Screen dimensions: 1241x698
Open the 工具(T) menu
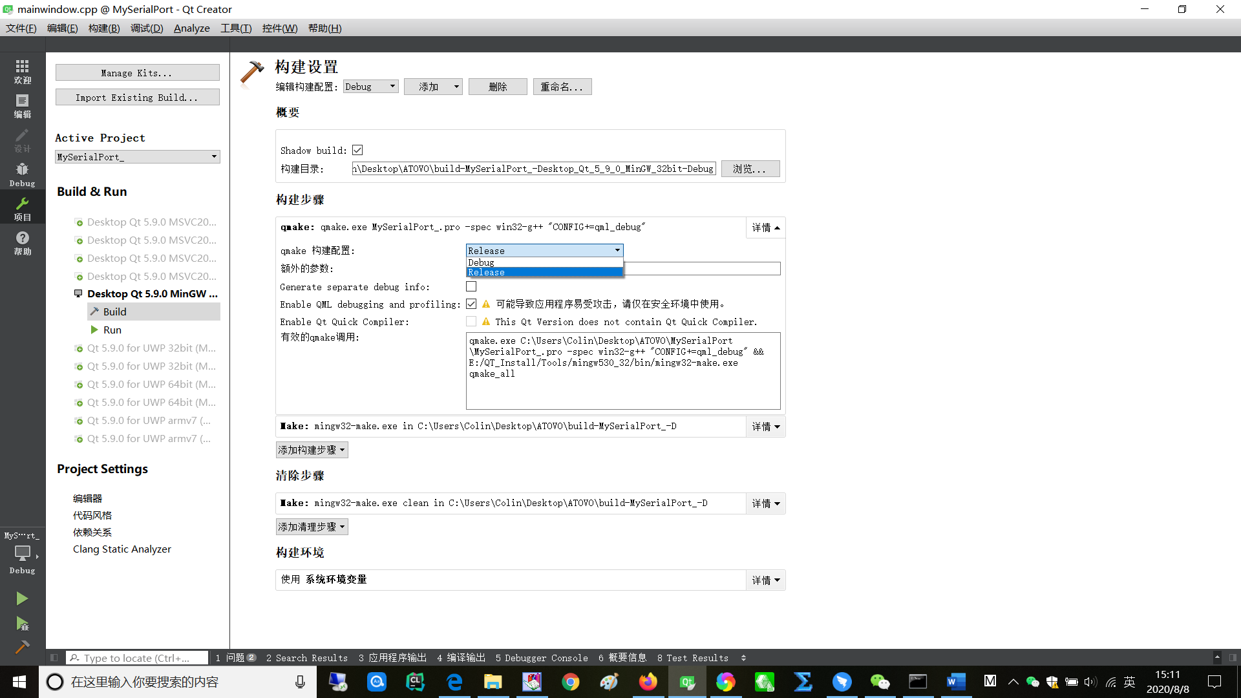[x=235, y=28]
